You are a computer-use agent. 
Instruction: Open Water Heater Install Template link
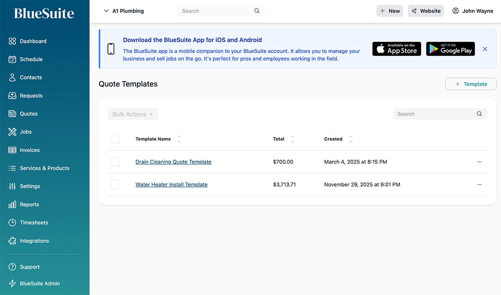[171, 184]
